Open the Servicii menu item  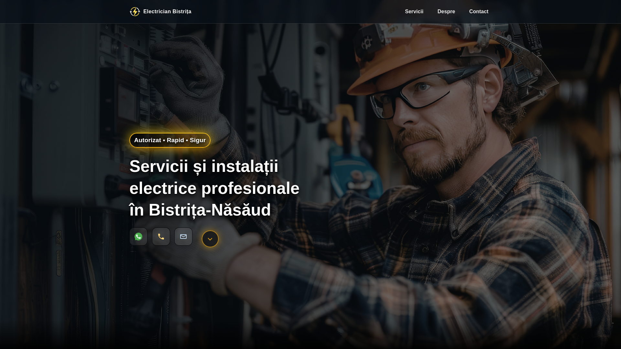(x=414, y=12)
